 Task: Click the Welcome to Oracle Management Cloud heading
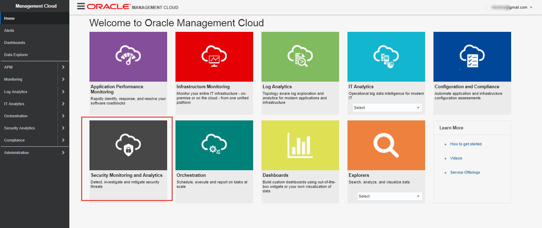[x=177, y=23]
